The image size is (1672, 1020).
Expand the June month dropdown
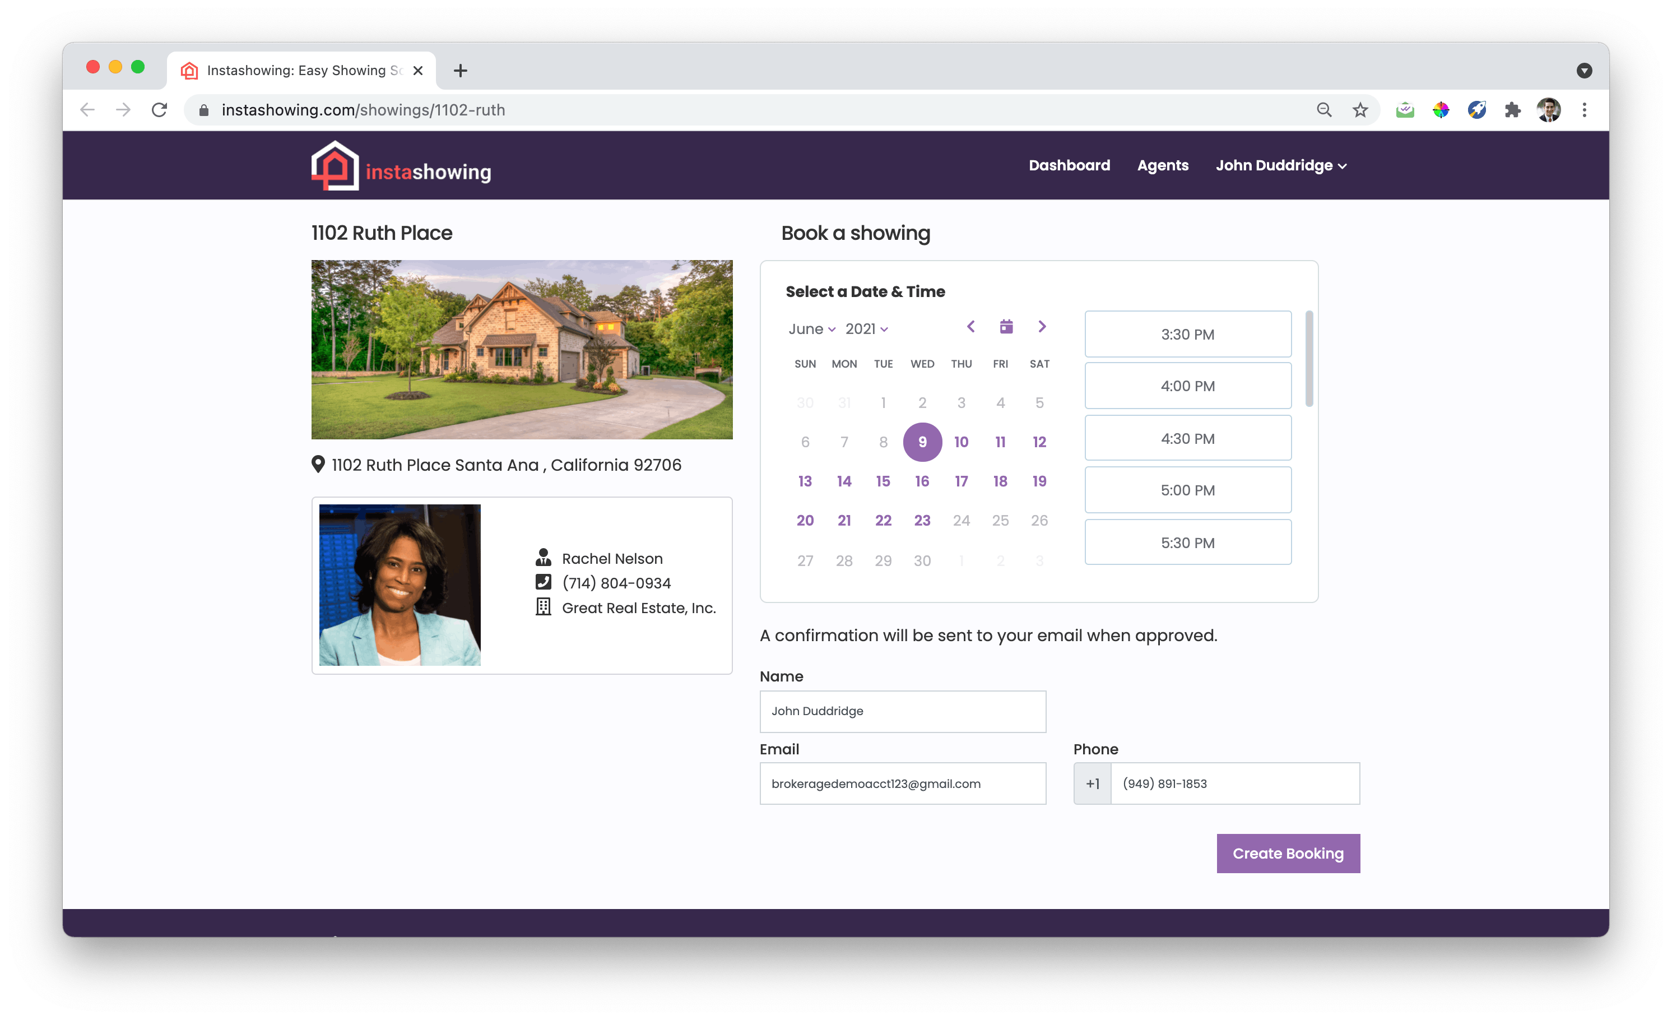coord(811,329)
